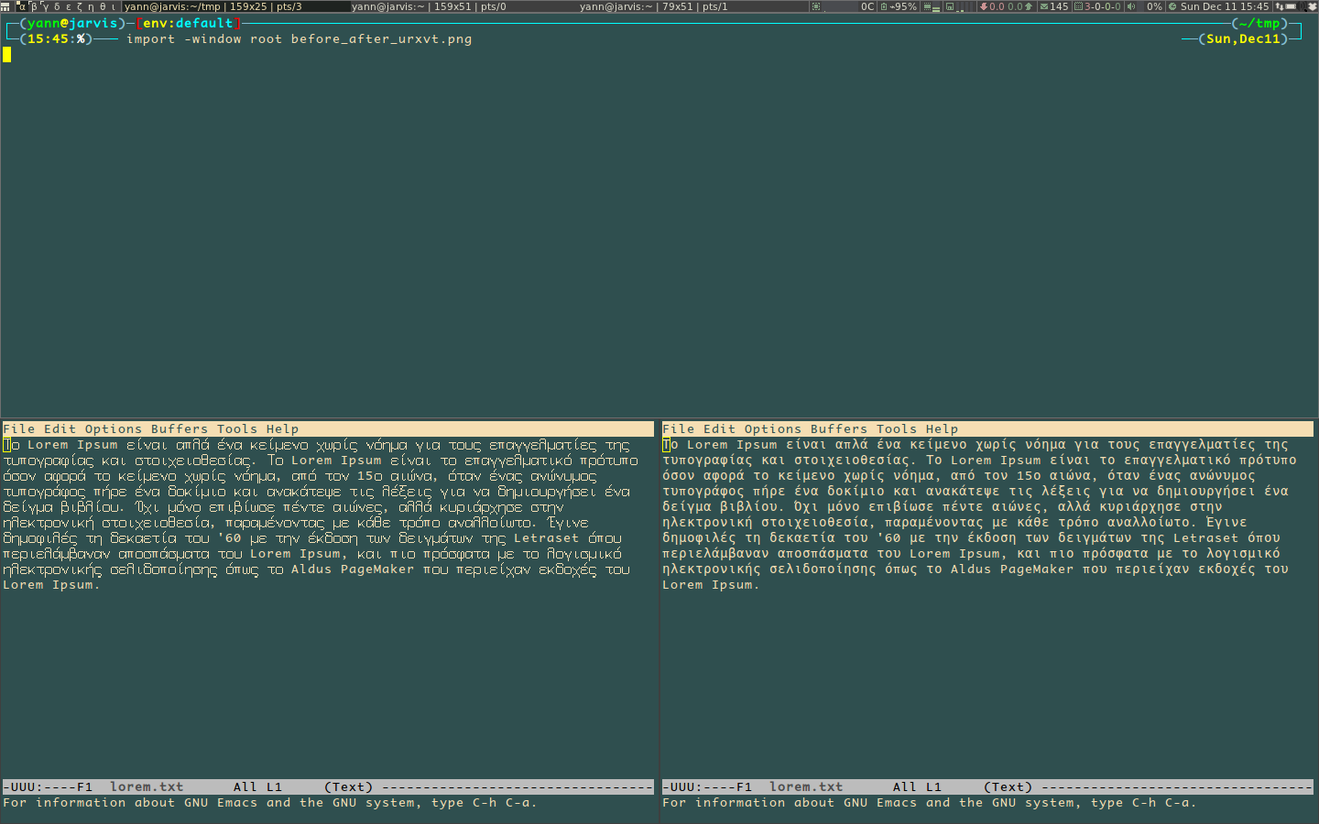Focus the 159x51 pts/0 terminal in the task list
Screen dimensions: 1319x824
(463, 6)
